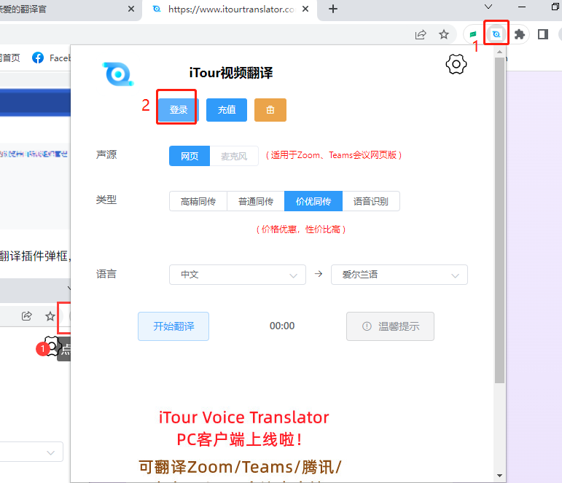
Task: Click the 登录 login button
Action: [179, 110]
